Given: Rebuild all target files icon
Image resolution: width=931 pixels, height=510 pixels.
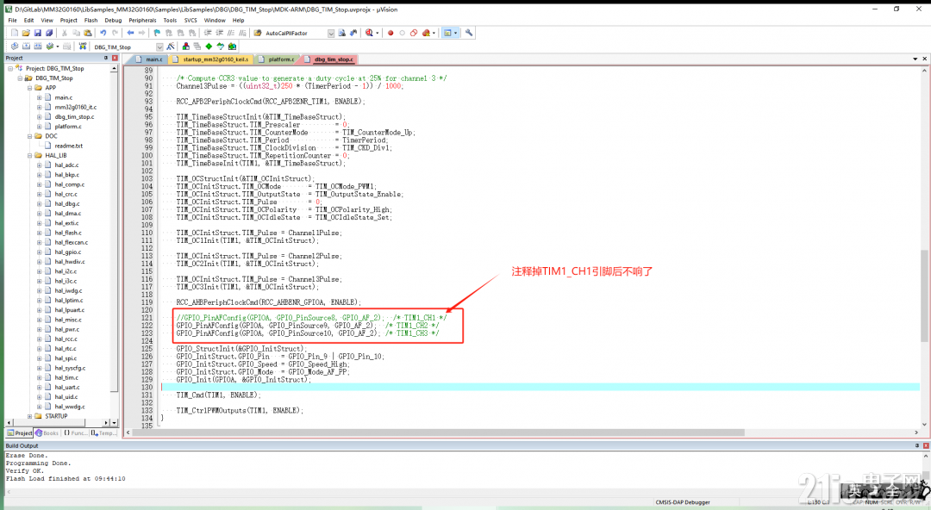Looking at the screenshot, I should [38, 47].
